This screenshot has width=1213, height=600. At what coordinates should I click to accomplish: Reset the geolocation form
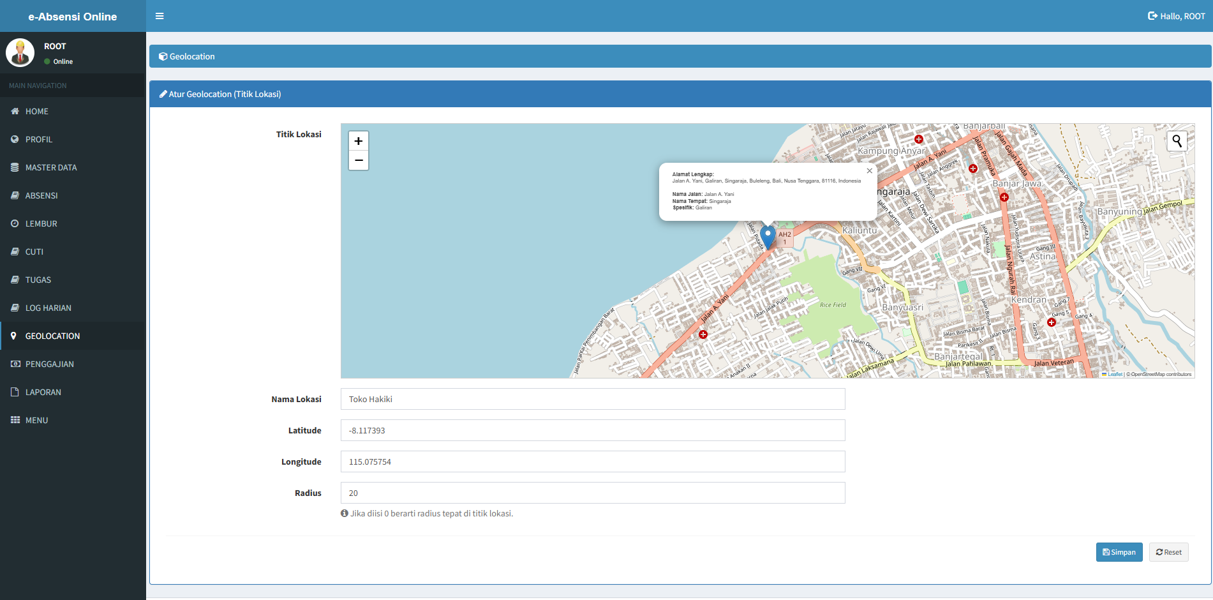pos(1168,552)
